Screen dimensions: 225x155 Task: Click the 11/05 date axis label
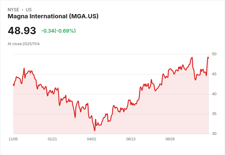tap(13, 139)
